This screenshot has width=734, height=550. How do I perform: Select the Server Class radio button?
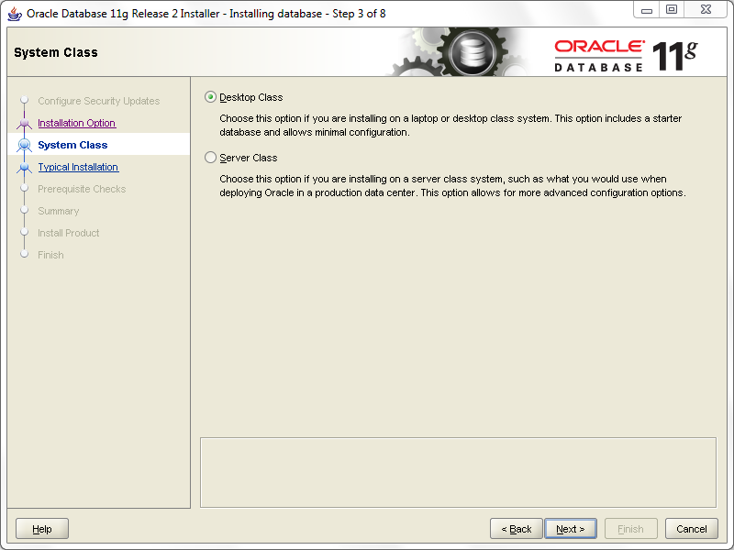[211, 158]
